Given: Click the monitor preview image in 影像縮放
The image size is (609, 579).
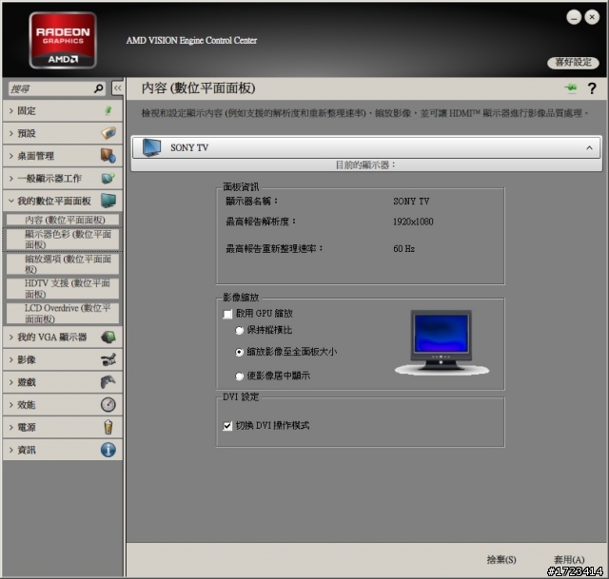Looking at the screenshot, I should tap(442, 342).
